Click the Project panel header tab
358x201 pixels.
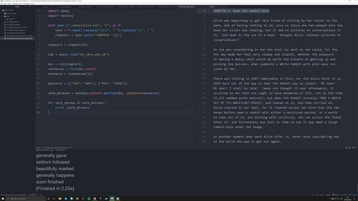pyautogui.click(x=17, y=7)
